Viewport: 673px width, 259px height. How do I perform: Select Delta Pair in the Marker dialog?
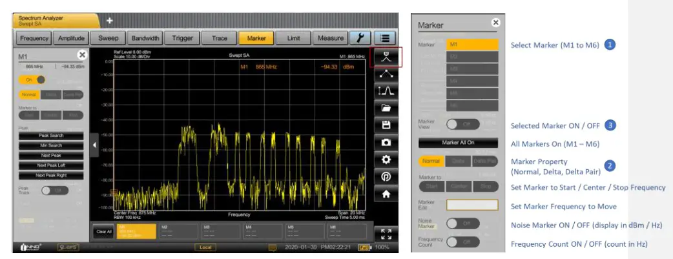485,161
